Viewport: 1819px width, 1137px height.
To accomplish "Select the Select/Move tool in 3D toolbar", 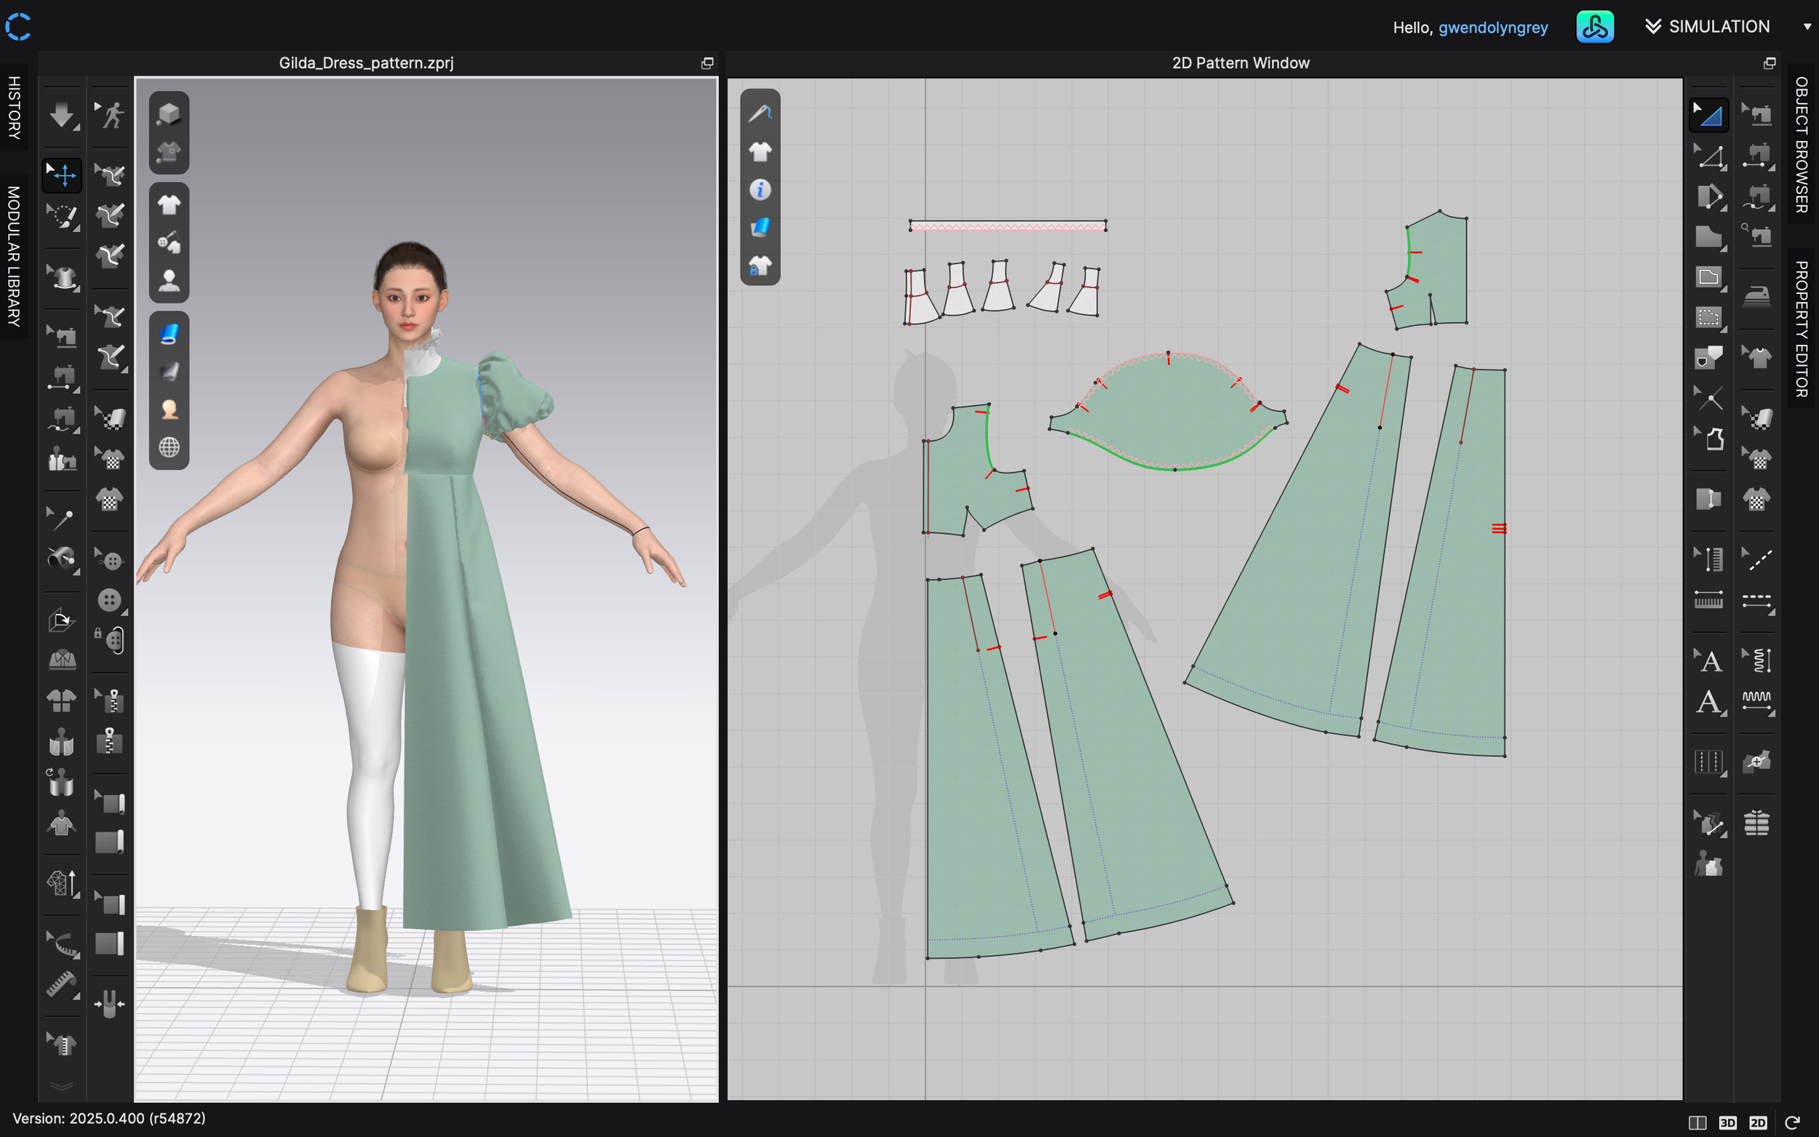I will tap(61, 175).
